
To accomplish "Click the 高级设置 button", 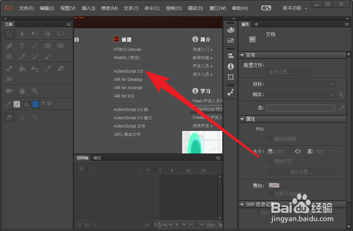I will tap(301, 172).
